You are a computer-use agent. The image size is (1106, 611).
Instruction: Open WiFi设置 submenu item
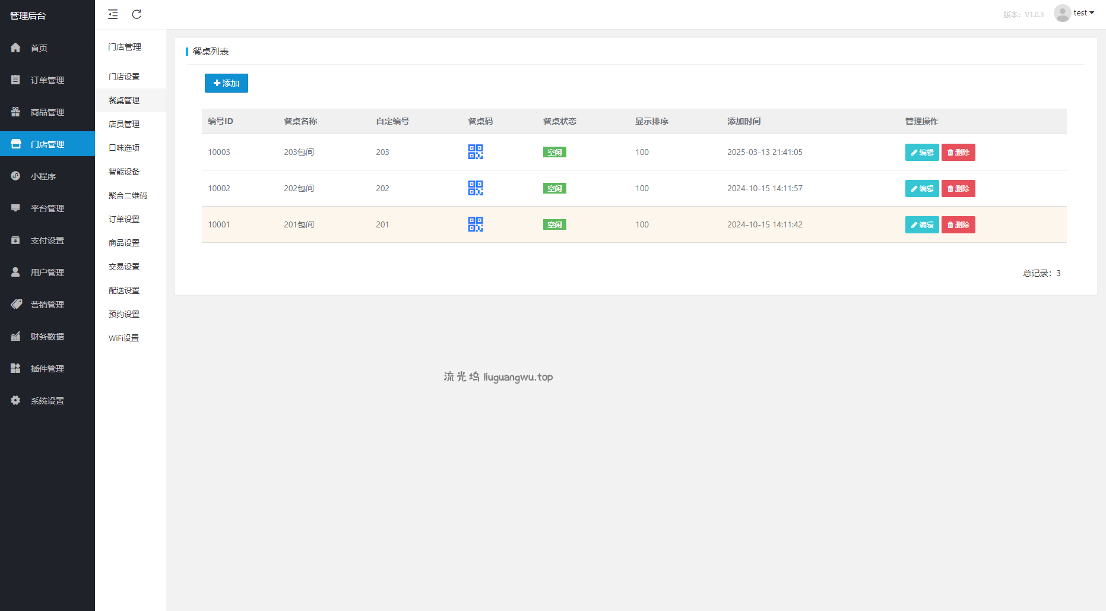pos(123,338)
